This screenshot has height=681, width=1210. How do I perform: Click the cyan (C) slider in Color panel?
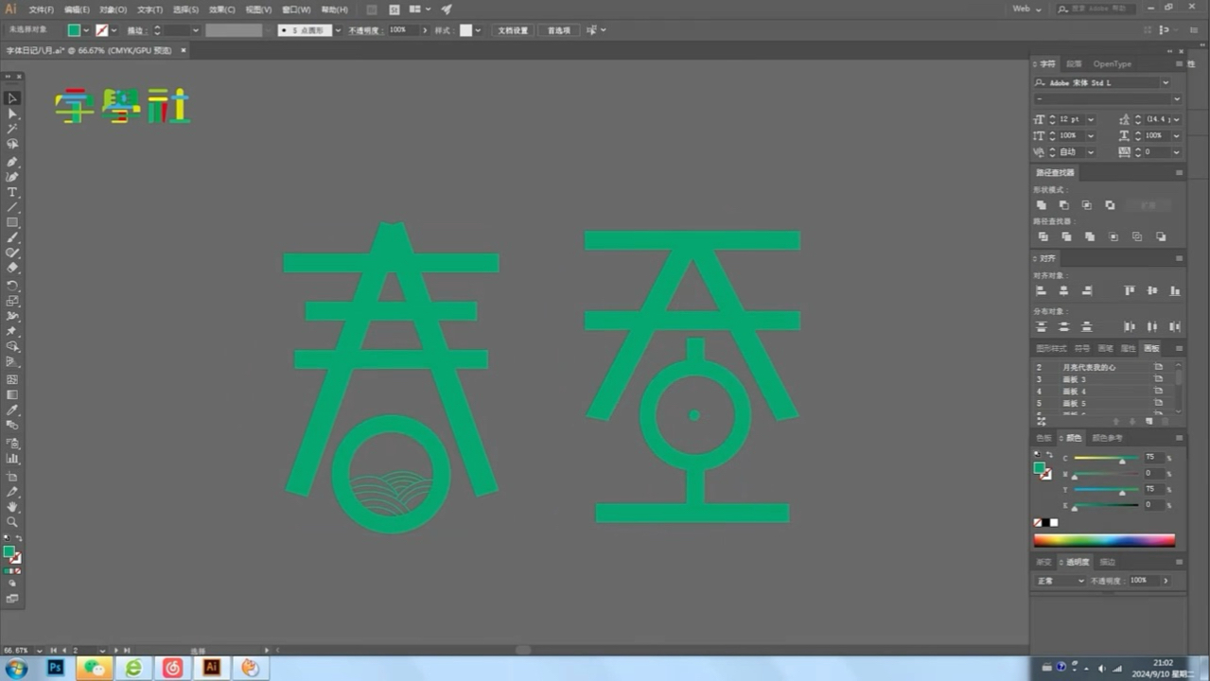click(1106, 459)
